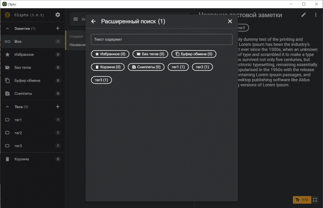
Task: Select Все in the sidebar
Action: (18, 42)
